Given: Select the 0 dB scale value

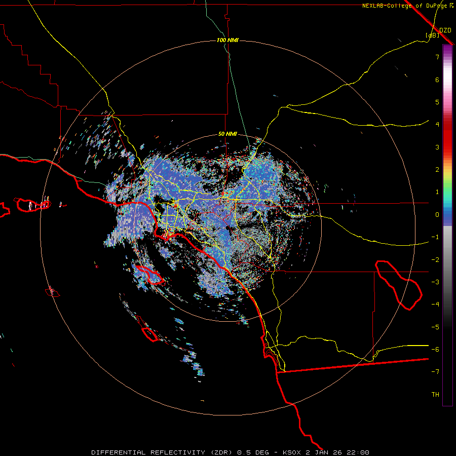Looking at the screenshot, I should pos(437,215).
